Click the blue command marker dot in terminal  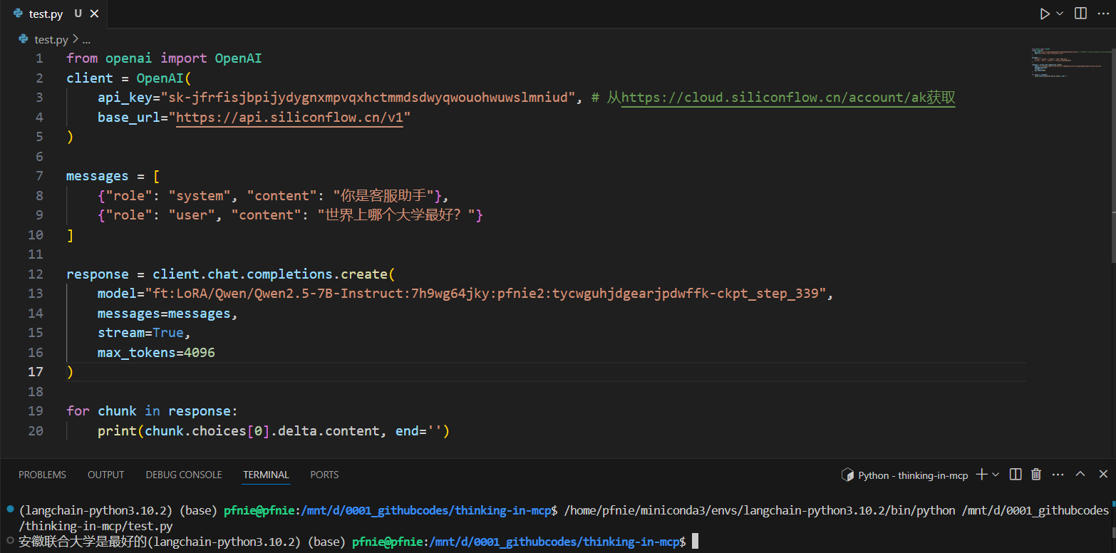[10, 510]
